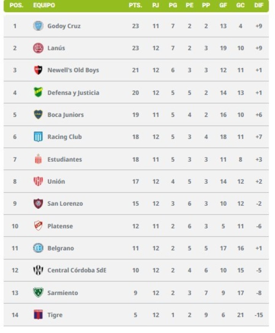Click the GF column header
275x333 pixels.
click(223, 5)
